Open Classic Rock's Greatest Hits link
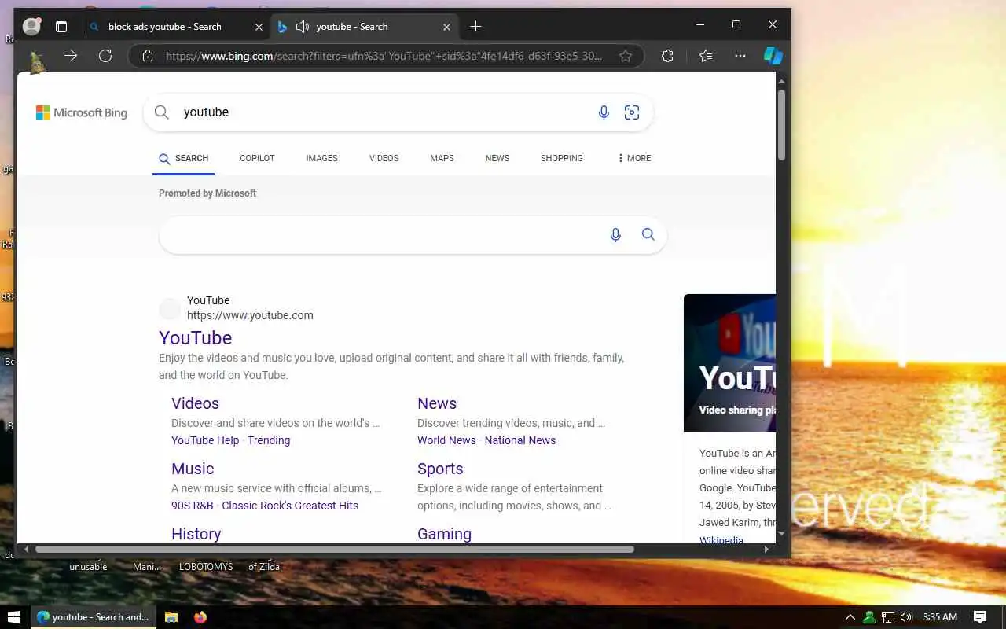1006x629 pixels. [x=290, y=506]
